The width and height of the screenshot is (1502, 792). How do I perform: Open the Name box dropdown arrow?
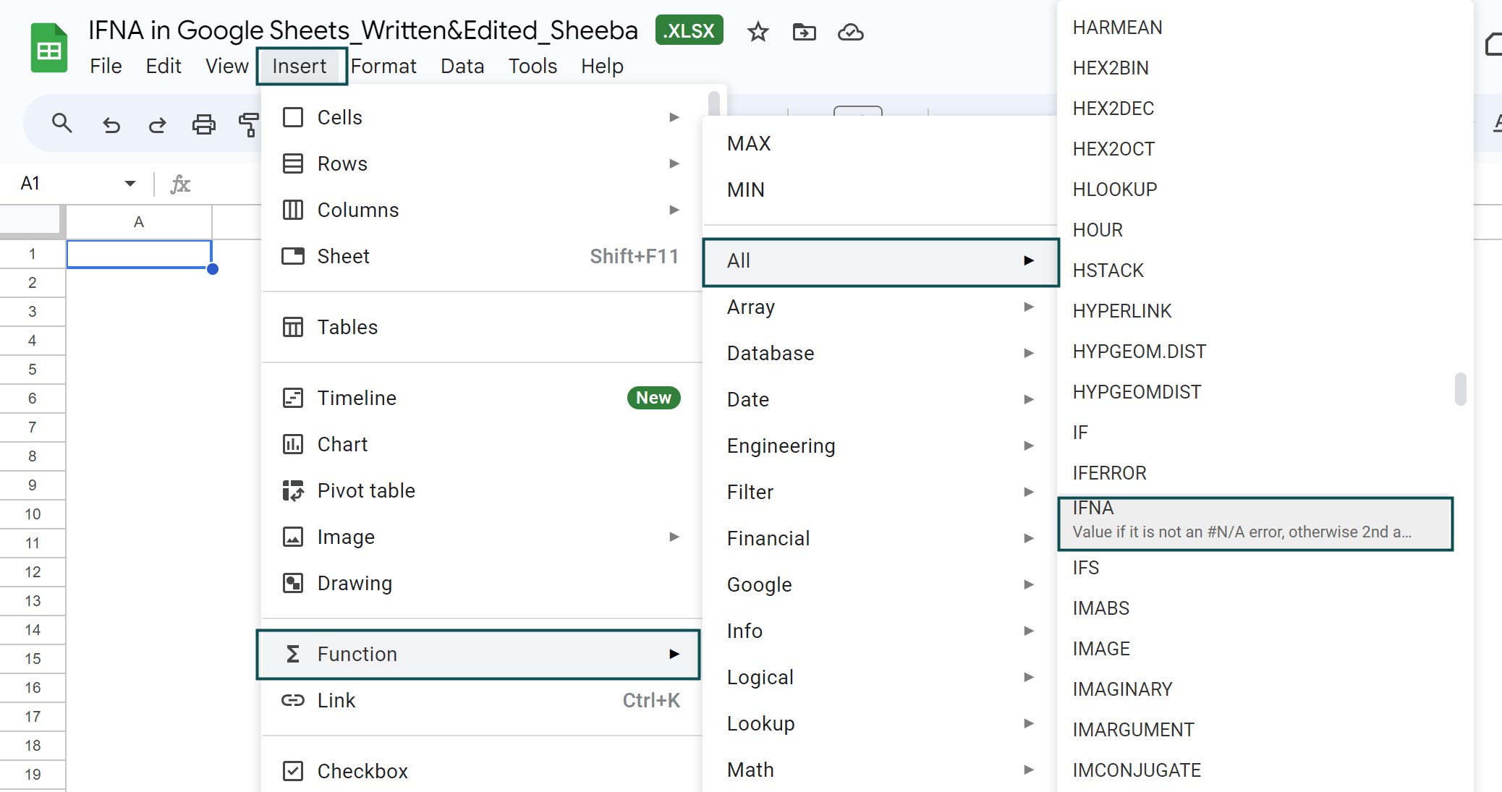click(130, 184)
